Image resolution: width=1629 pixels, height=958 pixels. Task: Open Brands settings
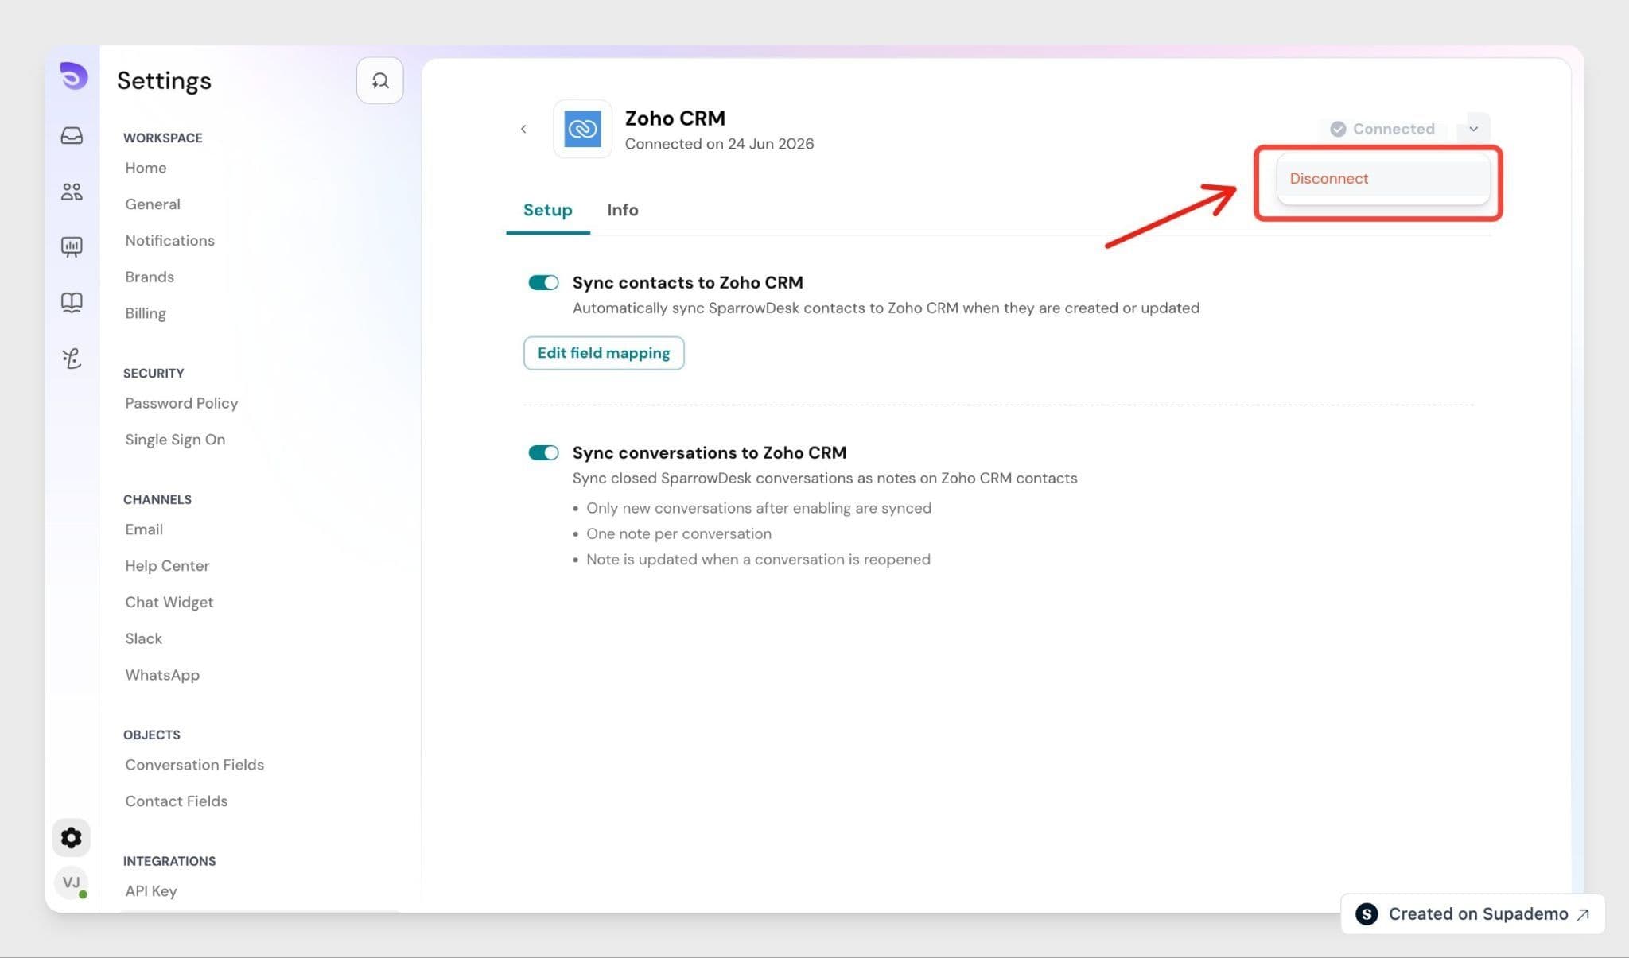point(150,277)
